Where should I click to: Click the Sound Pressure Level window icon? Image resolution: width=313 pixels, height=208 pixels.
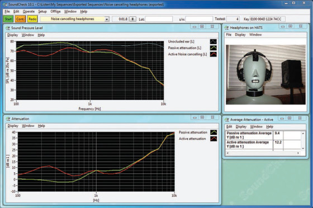pyautogui.click(x=8, y=28)
